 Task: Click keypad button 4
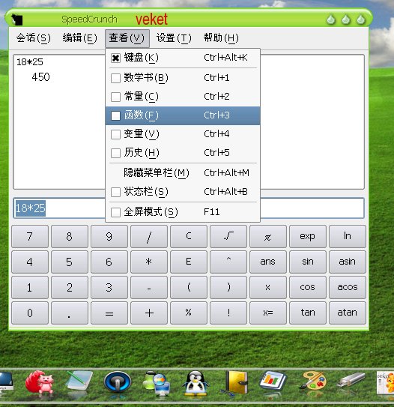(x=30, y=262)
